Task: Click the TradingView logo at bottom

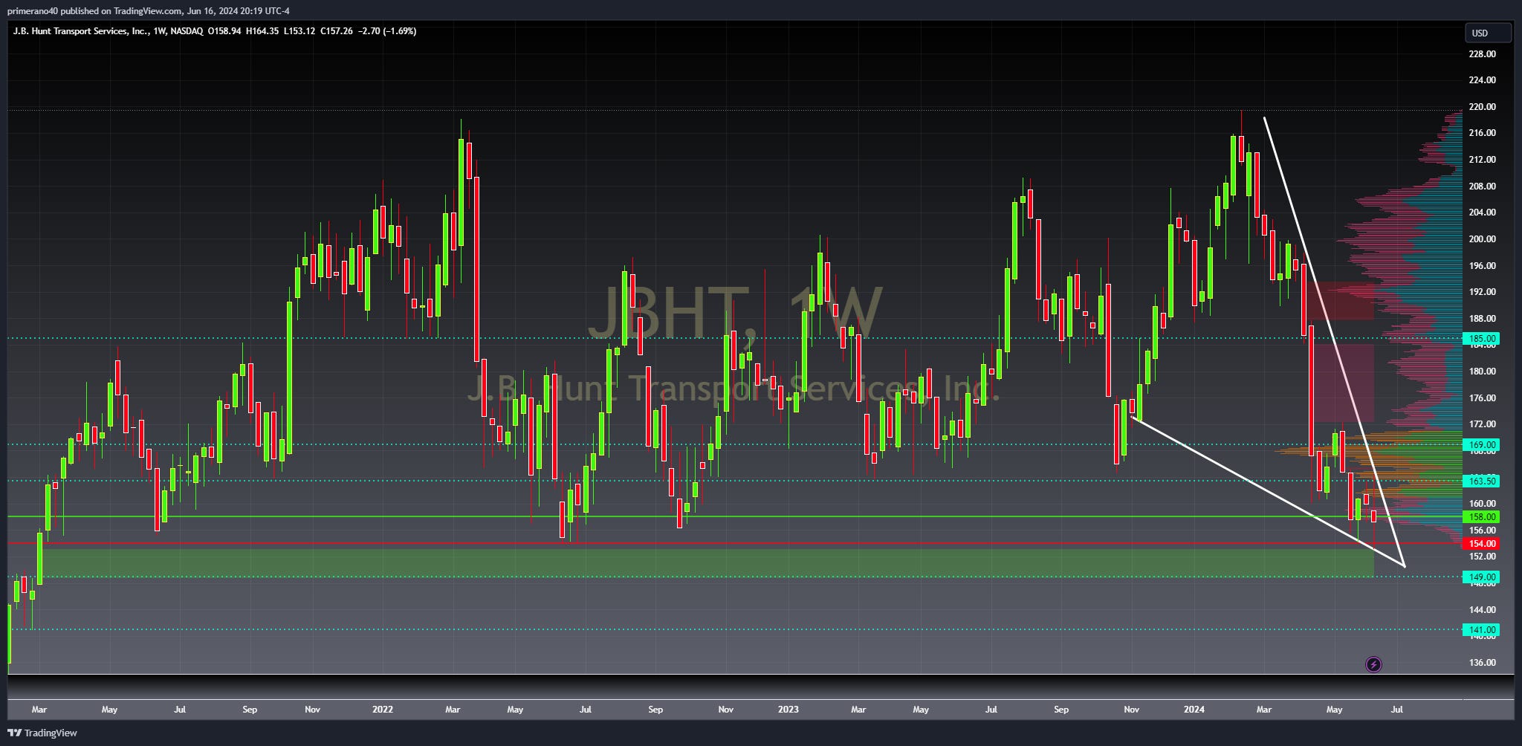Action: 42,733
